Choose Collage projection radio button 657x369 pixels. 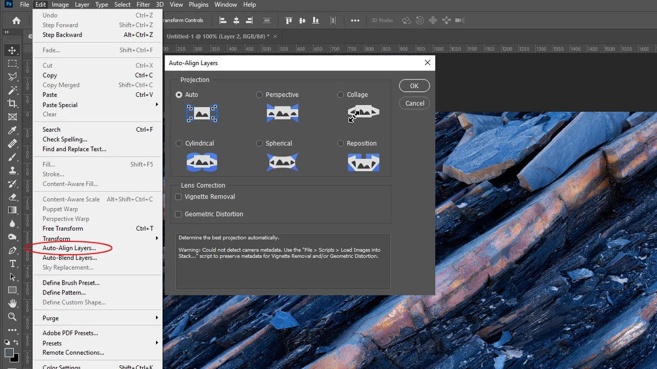(x=340, y=95)
